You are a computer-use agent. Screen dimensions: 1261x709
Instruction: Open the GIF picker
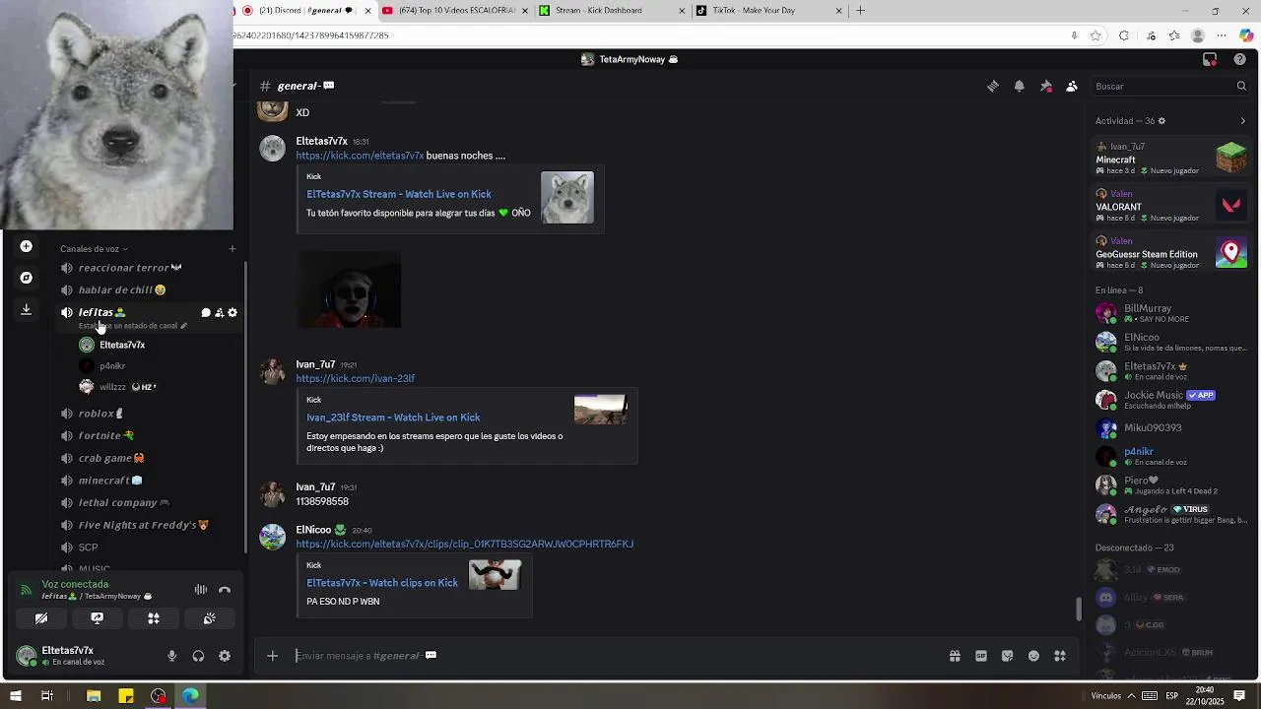click(x=981, y=656)
